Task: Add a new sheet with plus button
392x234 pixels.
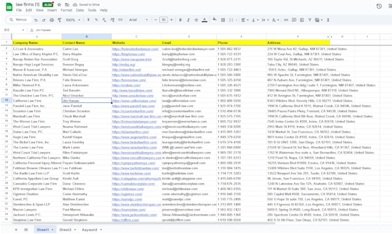Action: click(x=16, y=230)
